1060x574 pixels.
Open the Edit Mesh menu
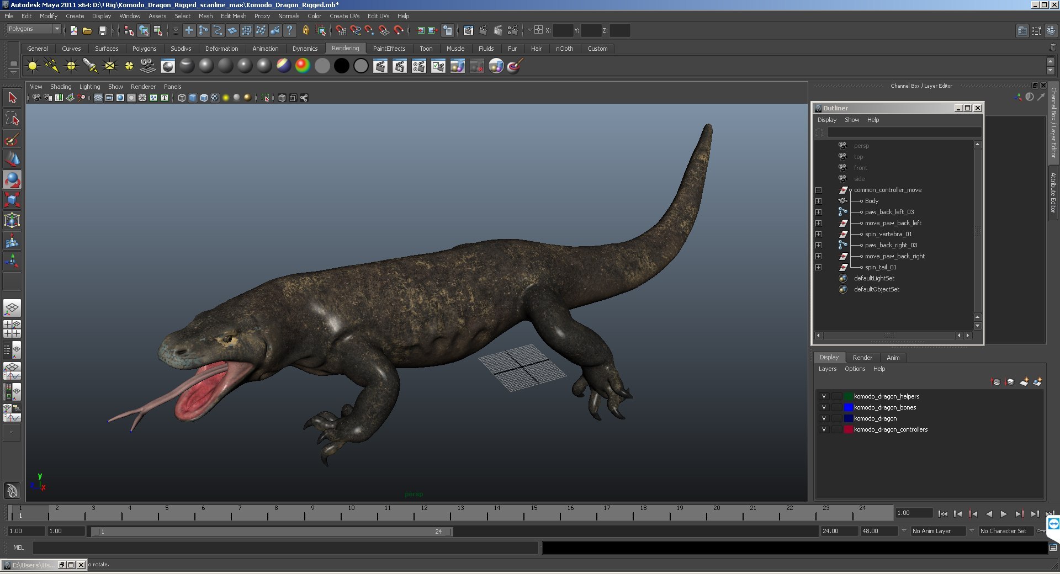[x=234, y=16]
